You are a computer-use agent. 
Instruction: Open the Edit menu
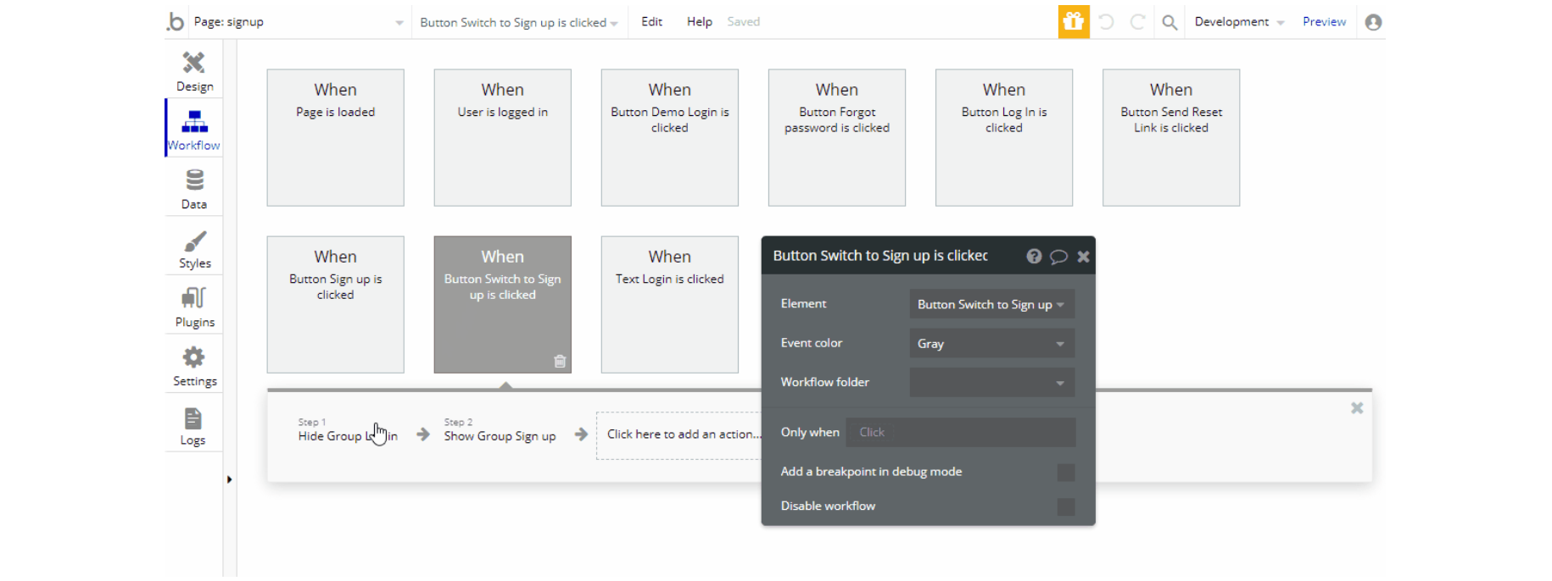651,22
